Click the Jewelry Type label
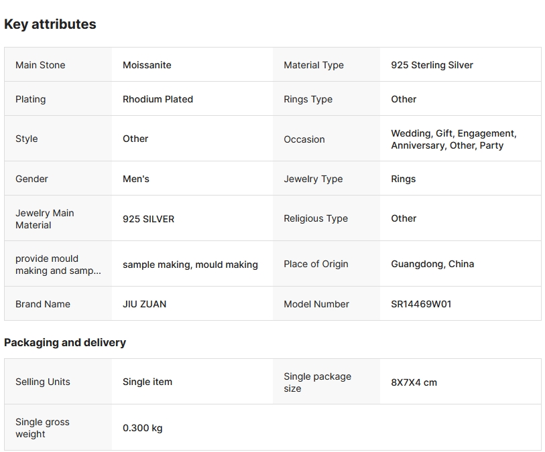The image size is (545, 452). tap(313, 179)
